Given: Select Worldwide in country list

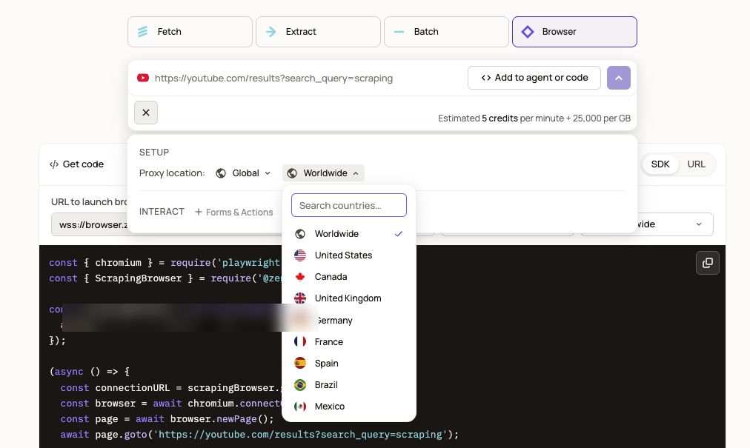Looking at the screenshot, I should (349, 234).
